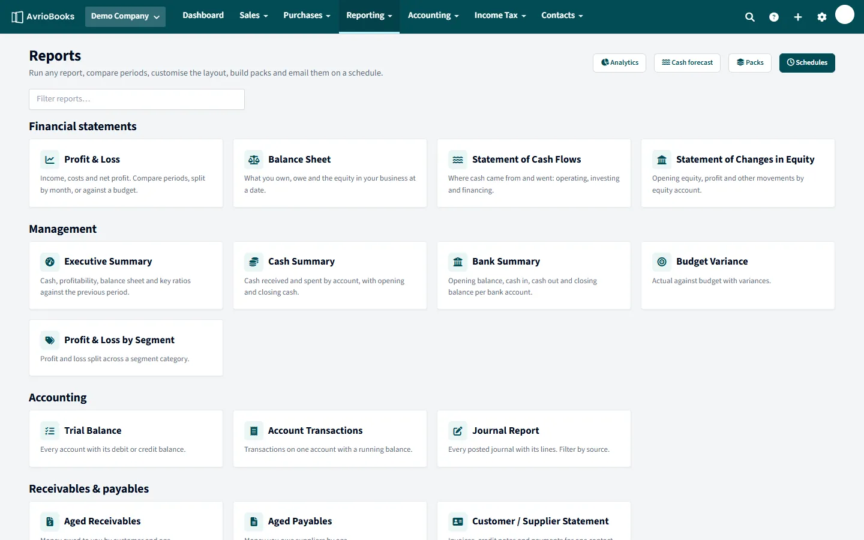Viewport: 864px width, 540px height.
Task: Click the Cash Summary coins icon
Action: click(254, 262)
